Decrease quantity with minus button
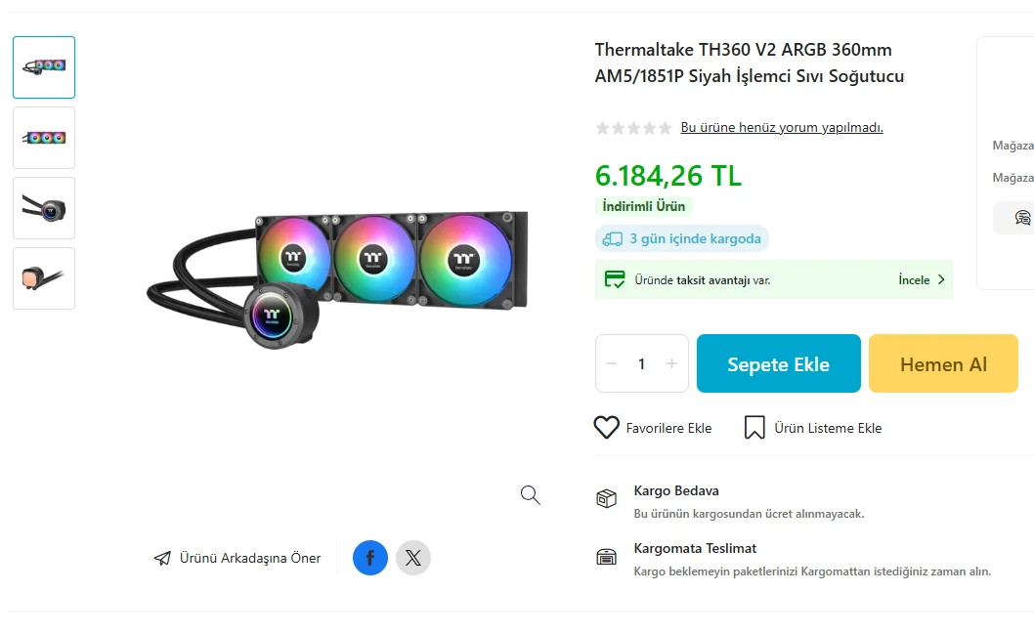 pos(612,364)
